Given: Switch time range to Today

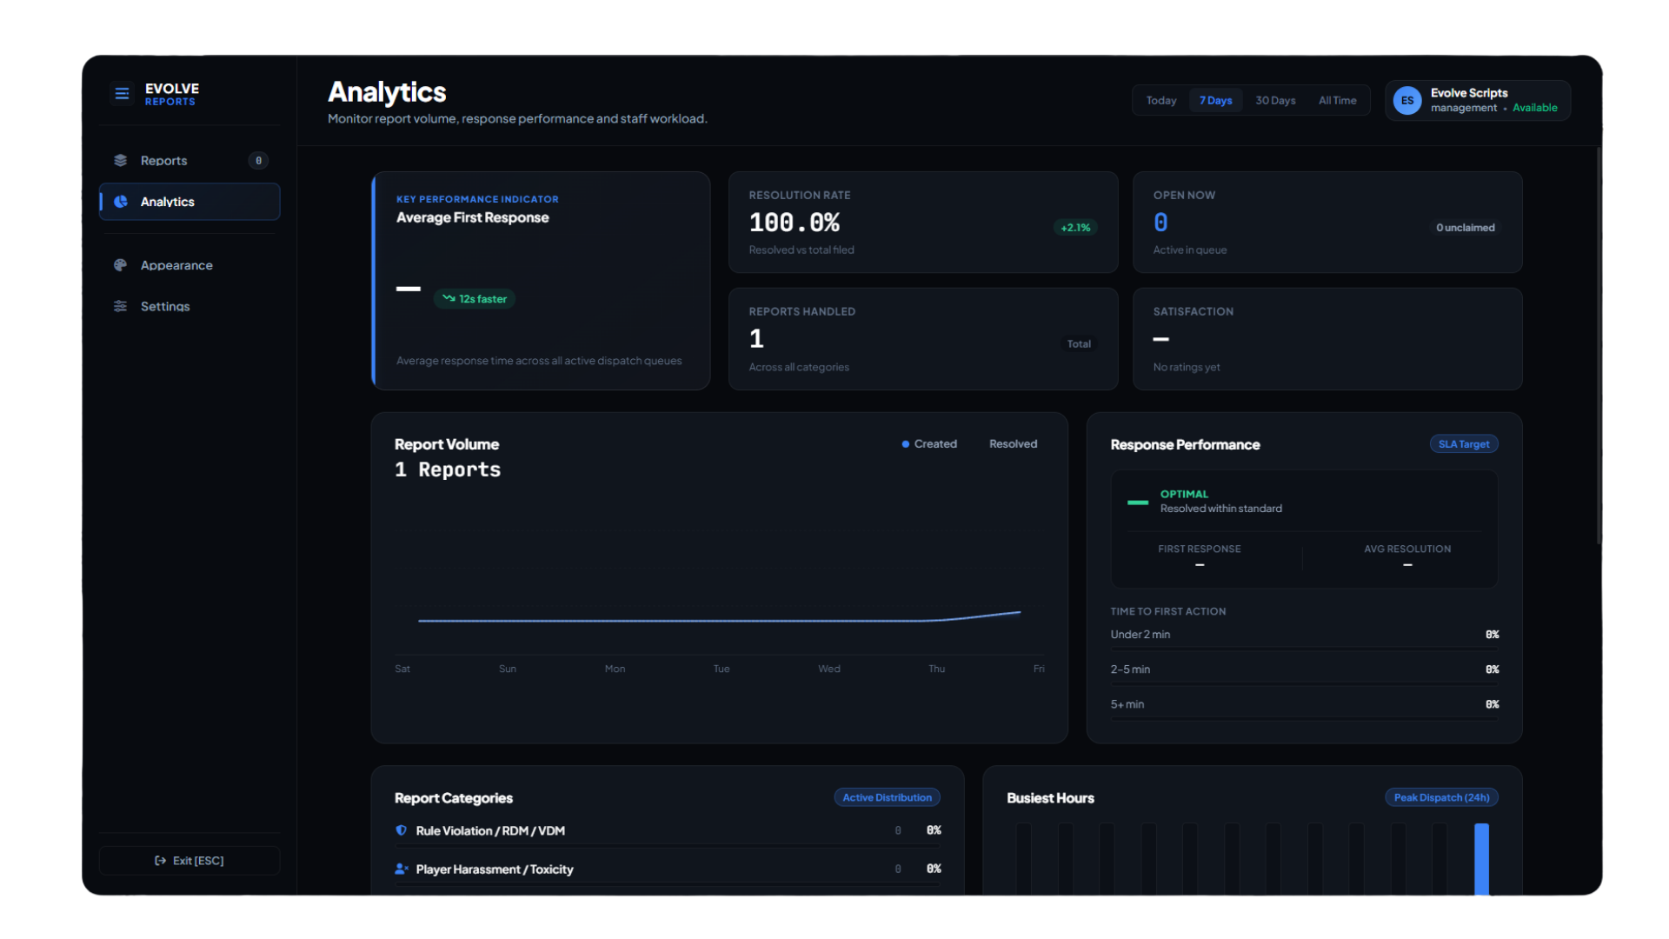Looking at the screenshot, I should [1161, 101].
